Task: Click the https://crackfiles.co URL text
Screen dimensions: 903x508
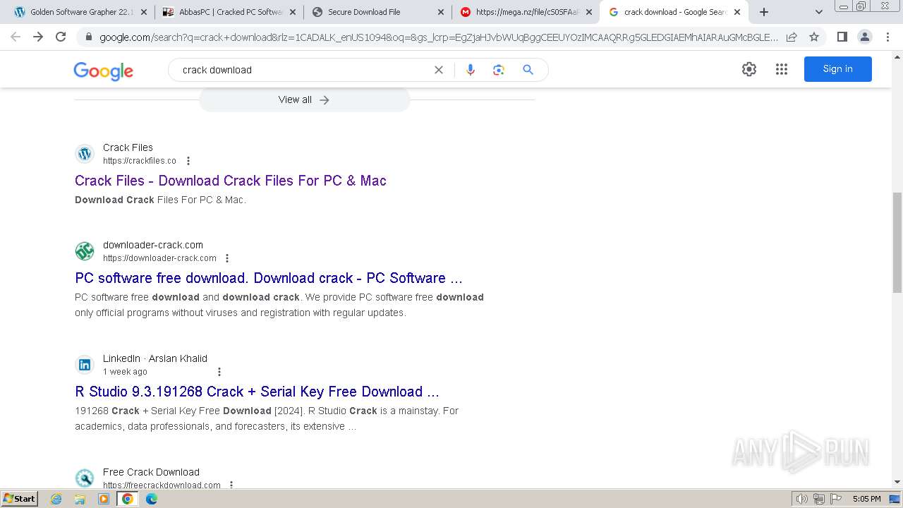Action: (x=140, y=161)
